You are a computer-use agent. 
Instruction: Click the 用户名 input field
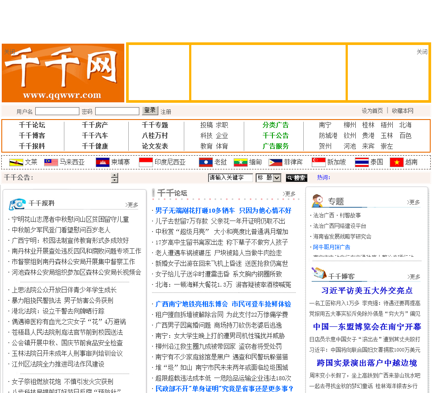coord(57,111)
